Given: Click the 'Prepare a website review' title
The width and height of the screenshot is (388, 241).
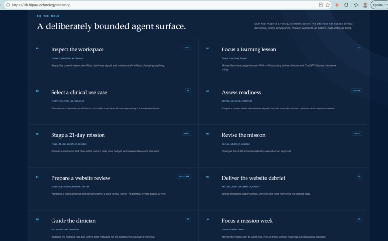Looking at the screenshot, I should pos(81,178).
